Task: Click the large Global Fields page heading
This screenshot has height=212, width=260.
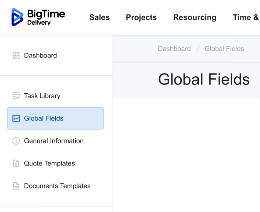Action: (x=204, y=80)
